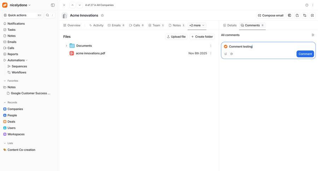Open Deals in the Records list
Screen dimensions: 318x171
11,122
